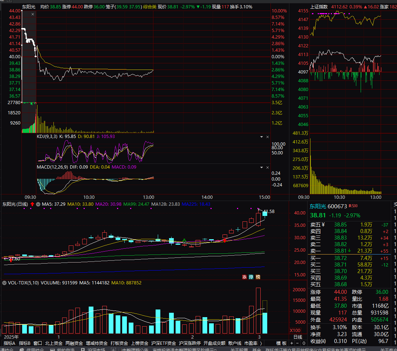This screenshot has height=351, width=397.
Task: Click the ¥ icon beside 卖五
Action: point(323,225)
